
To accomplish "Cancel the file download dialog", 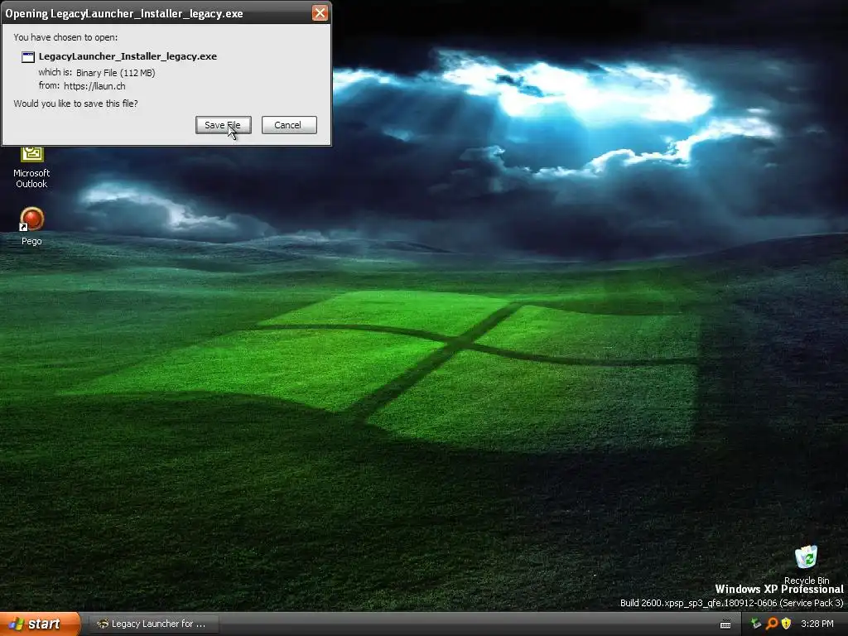I will (x=289, y=125).
